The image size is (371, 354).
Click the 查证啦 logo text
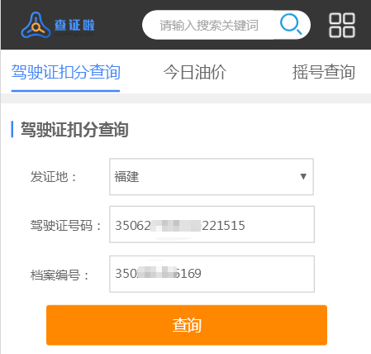pos(74,25)
